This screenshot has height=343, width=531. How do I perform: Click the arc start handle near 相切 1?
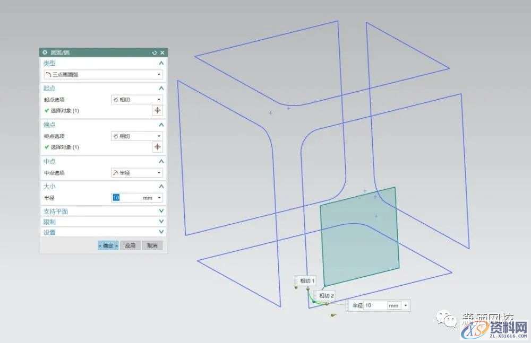[308, 289]
